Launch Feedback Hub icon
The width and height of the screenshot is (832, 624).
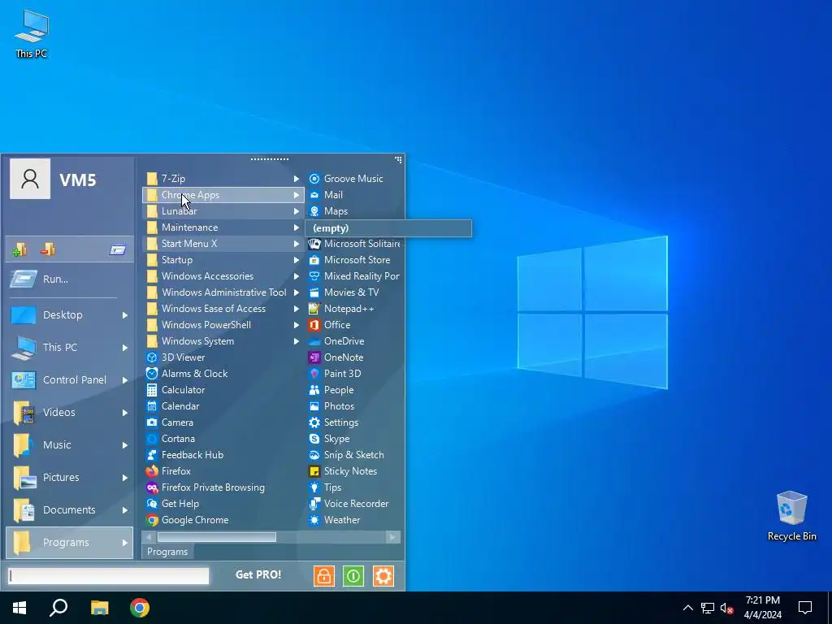click(152, 455)
